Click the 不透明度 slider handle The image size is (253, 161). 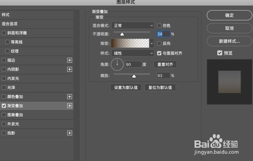[122, 34]
